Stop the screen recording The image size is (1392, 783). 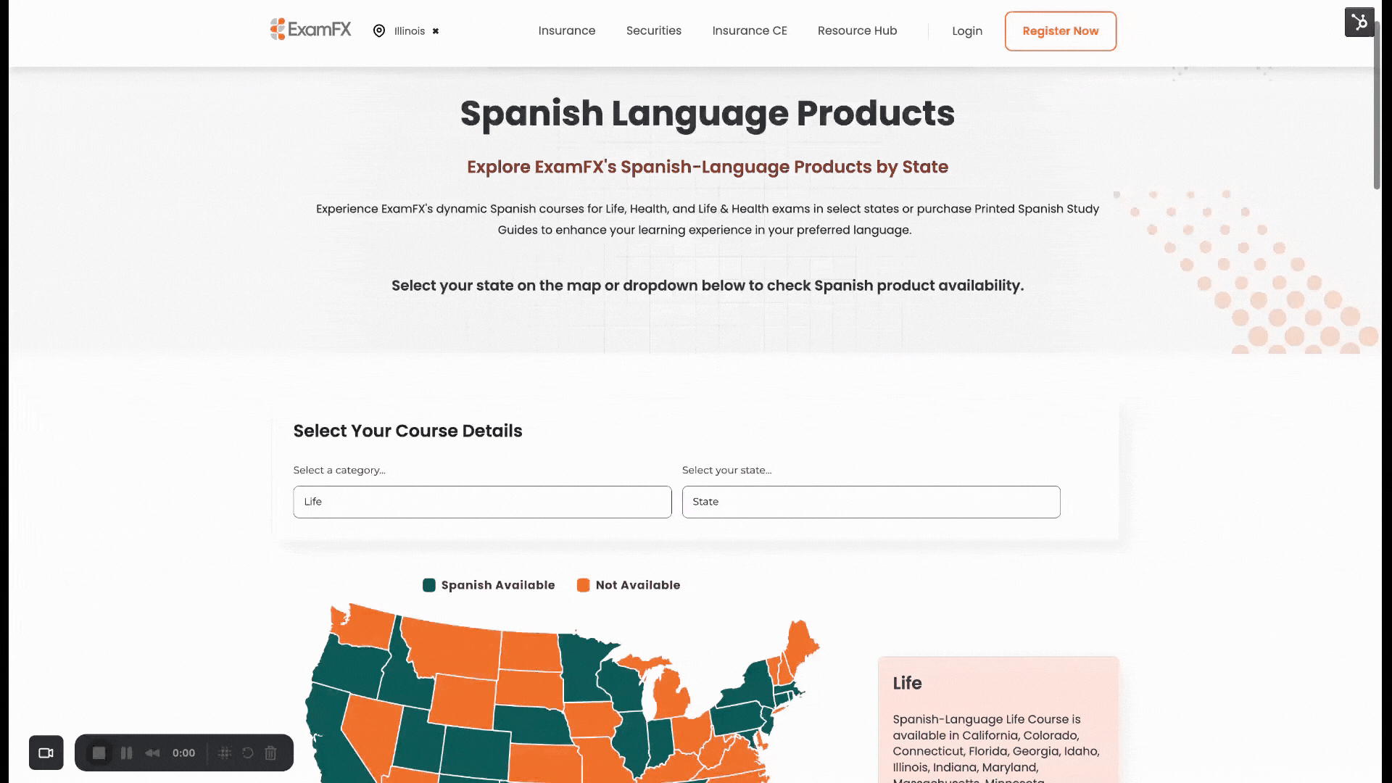click(x=99, y=753)
